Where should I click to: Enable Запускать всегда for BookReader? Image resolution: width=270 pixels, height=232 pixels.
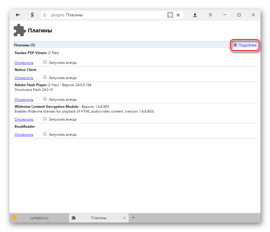coord(45,134)
